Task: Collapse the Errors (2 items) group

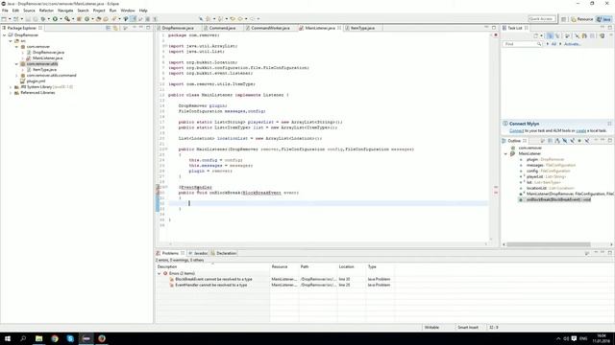Action: (159, 273)
